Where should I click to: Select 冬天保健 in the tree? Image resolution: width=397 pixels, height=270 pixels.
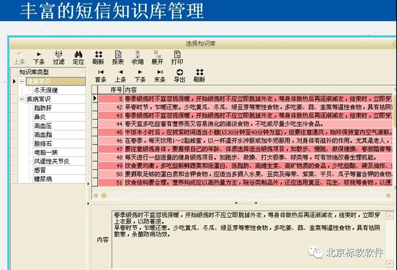click(60, 90)
